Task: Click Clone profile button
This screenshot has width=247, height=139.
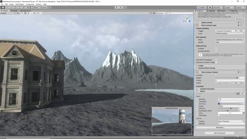Action: pyautogui.click(x=242, y=83)
